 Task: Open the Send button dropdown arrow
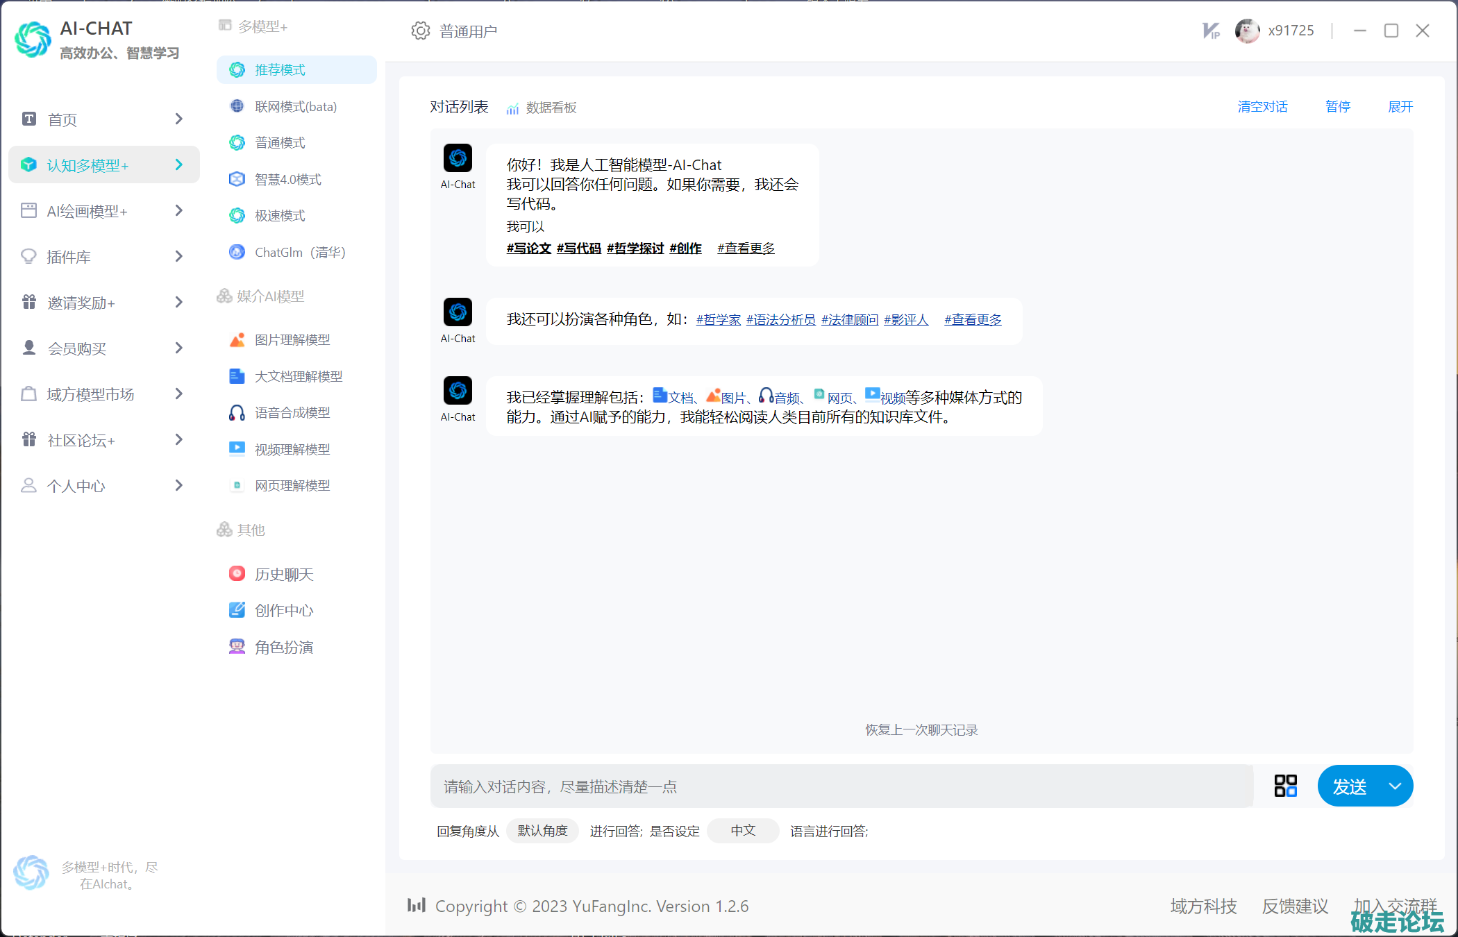tap(1395, 786)
